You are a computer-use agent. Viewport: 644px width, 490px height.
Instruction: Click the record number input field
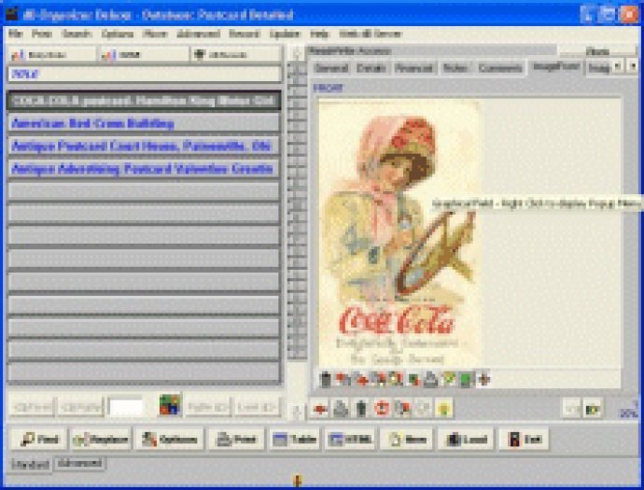[126, 408]
